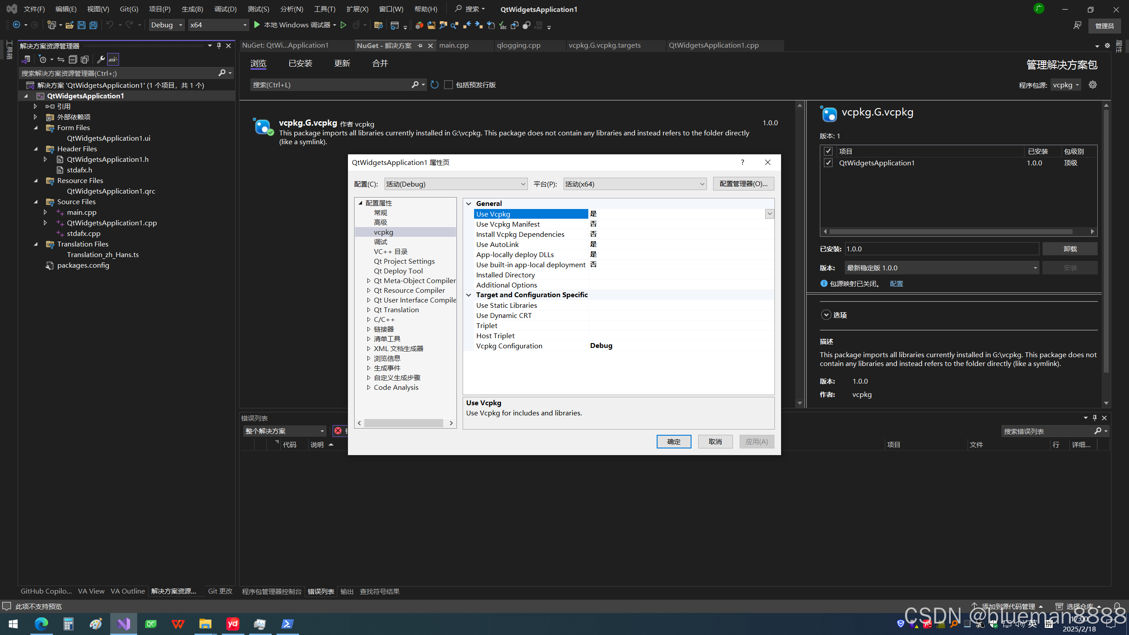The height and width of the screenshot is (635, 1129).
Task: Open Microsoft Edge from taskbar
Action: click(x=41, y=624)
